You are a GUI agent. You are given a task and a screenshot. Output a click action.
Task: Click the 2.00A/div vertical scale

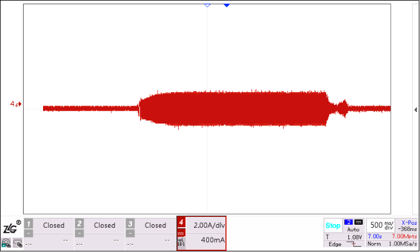209,225
